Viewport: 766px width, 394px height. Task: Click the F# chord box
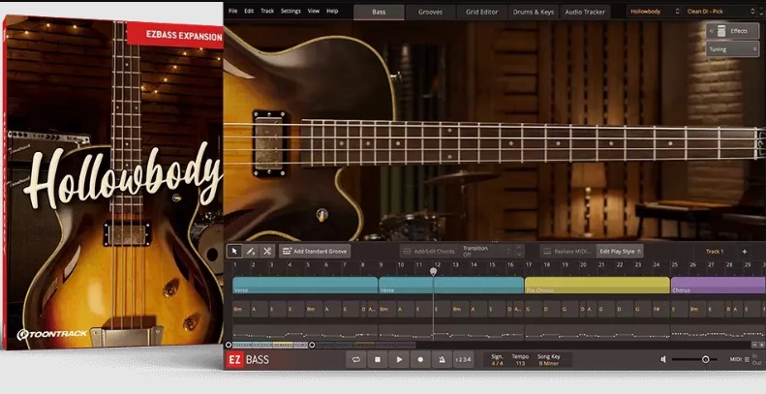(x=660, y=309)
